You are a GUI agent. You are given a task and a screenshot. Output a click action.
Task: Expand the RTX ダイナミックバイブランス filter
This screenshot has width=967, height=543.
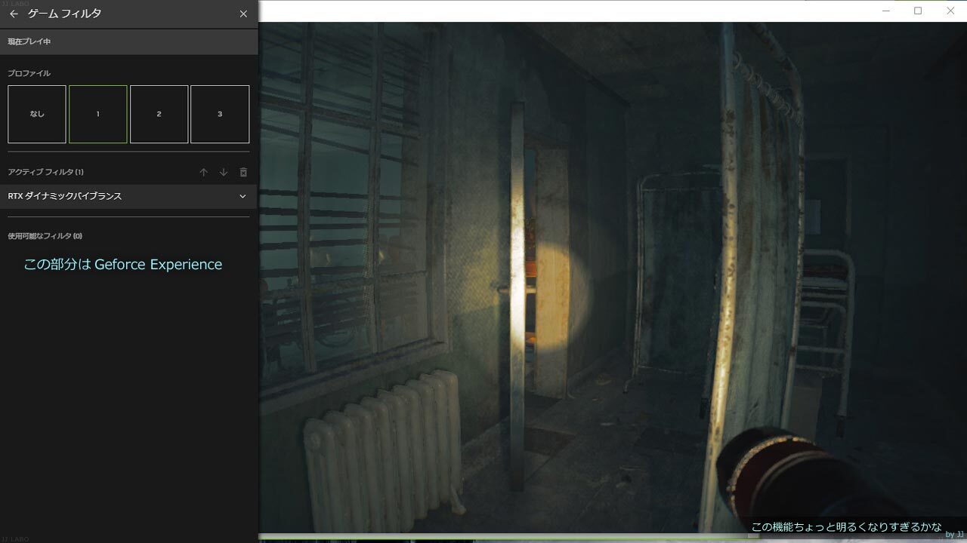click(x=243, y=196)
